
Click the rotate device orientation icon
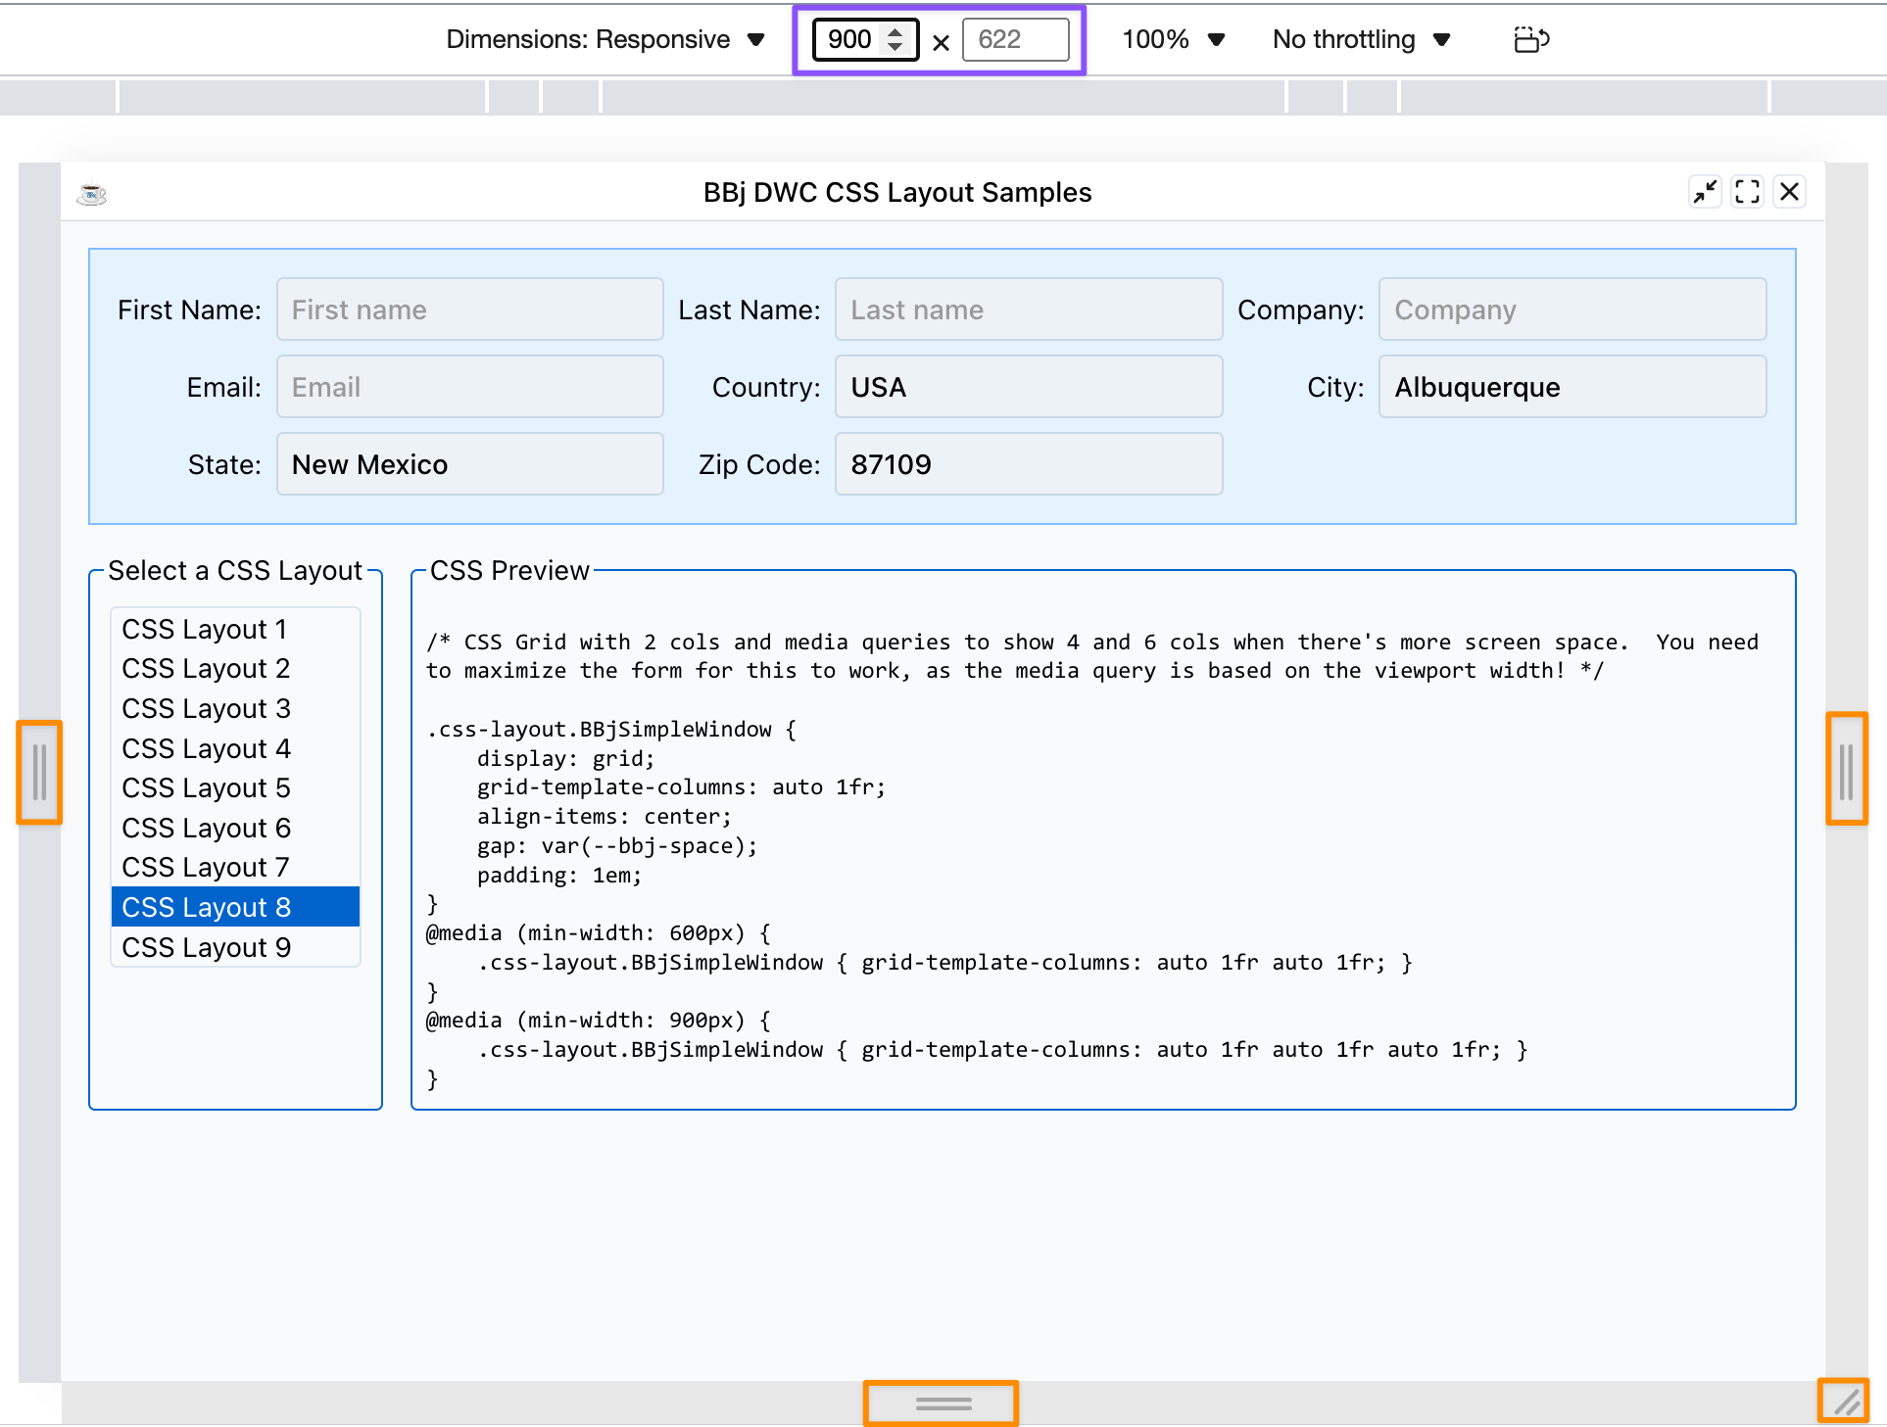coord(1530,40)
